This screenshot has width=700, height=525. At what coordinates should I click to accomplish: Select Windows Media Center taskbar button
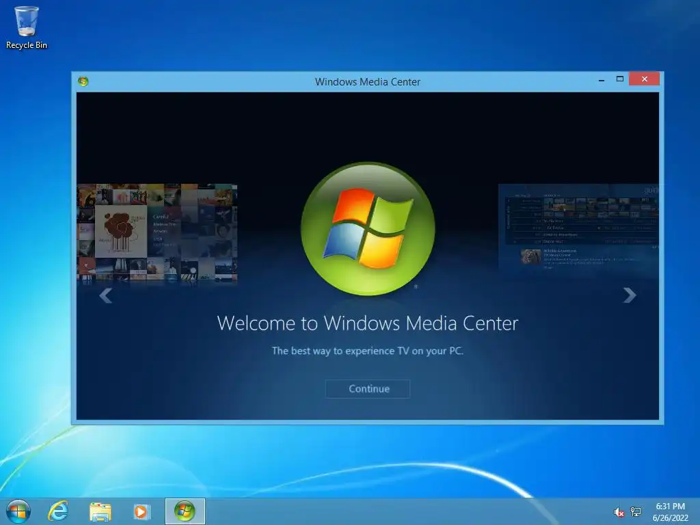(x=185, y=511)
